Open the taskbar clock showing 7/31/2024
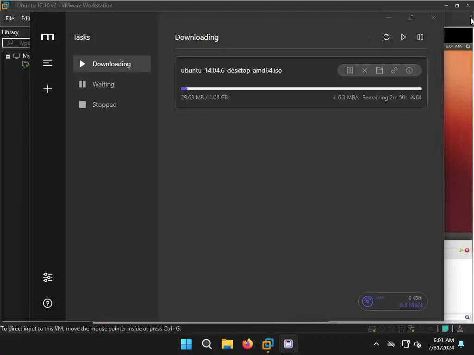This screenshot has width=474, height=355. click(441, 344)
